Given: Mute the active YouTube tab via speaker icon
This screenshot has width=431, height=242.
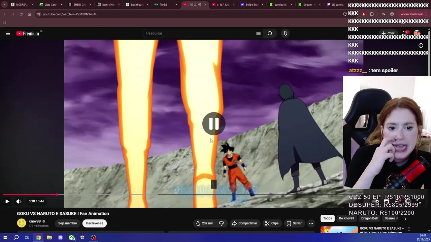Looking at the screenshot, I should point(200,5).
